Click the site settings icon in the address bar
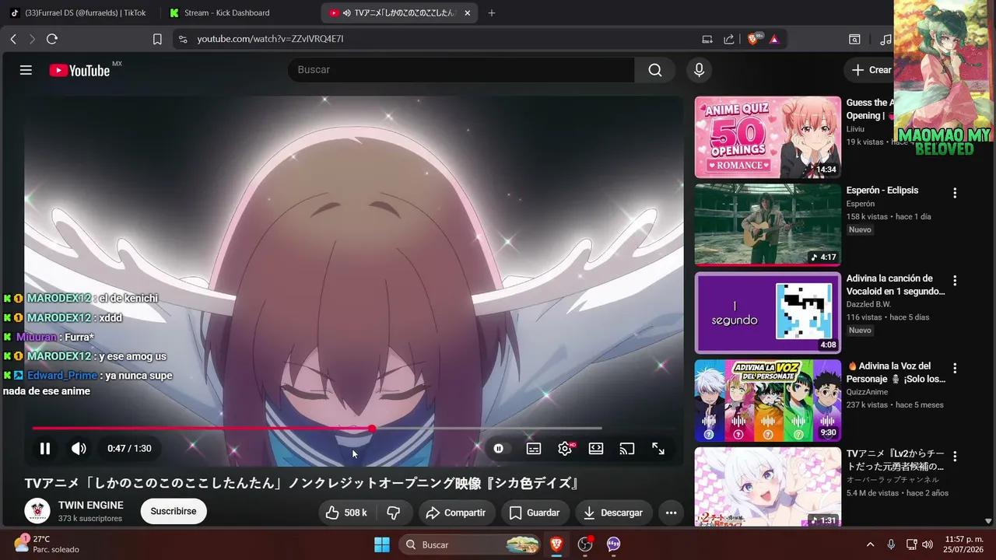Screen dimensions: 996x560 tap(182, 39)
